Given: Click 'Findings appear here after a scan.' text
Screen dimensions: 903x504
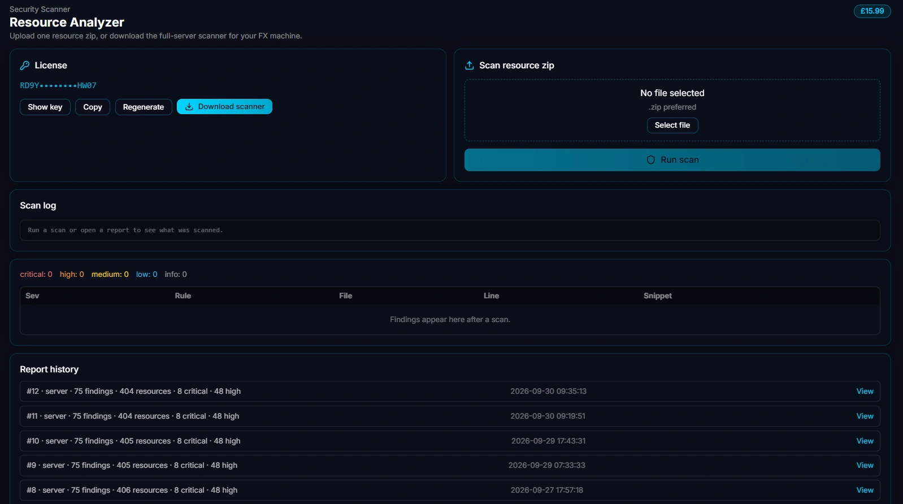Looking at the screenshot, I should click(x=450, y=320).
